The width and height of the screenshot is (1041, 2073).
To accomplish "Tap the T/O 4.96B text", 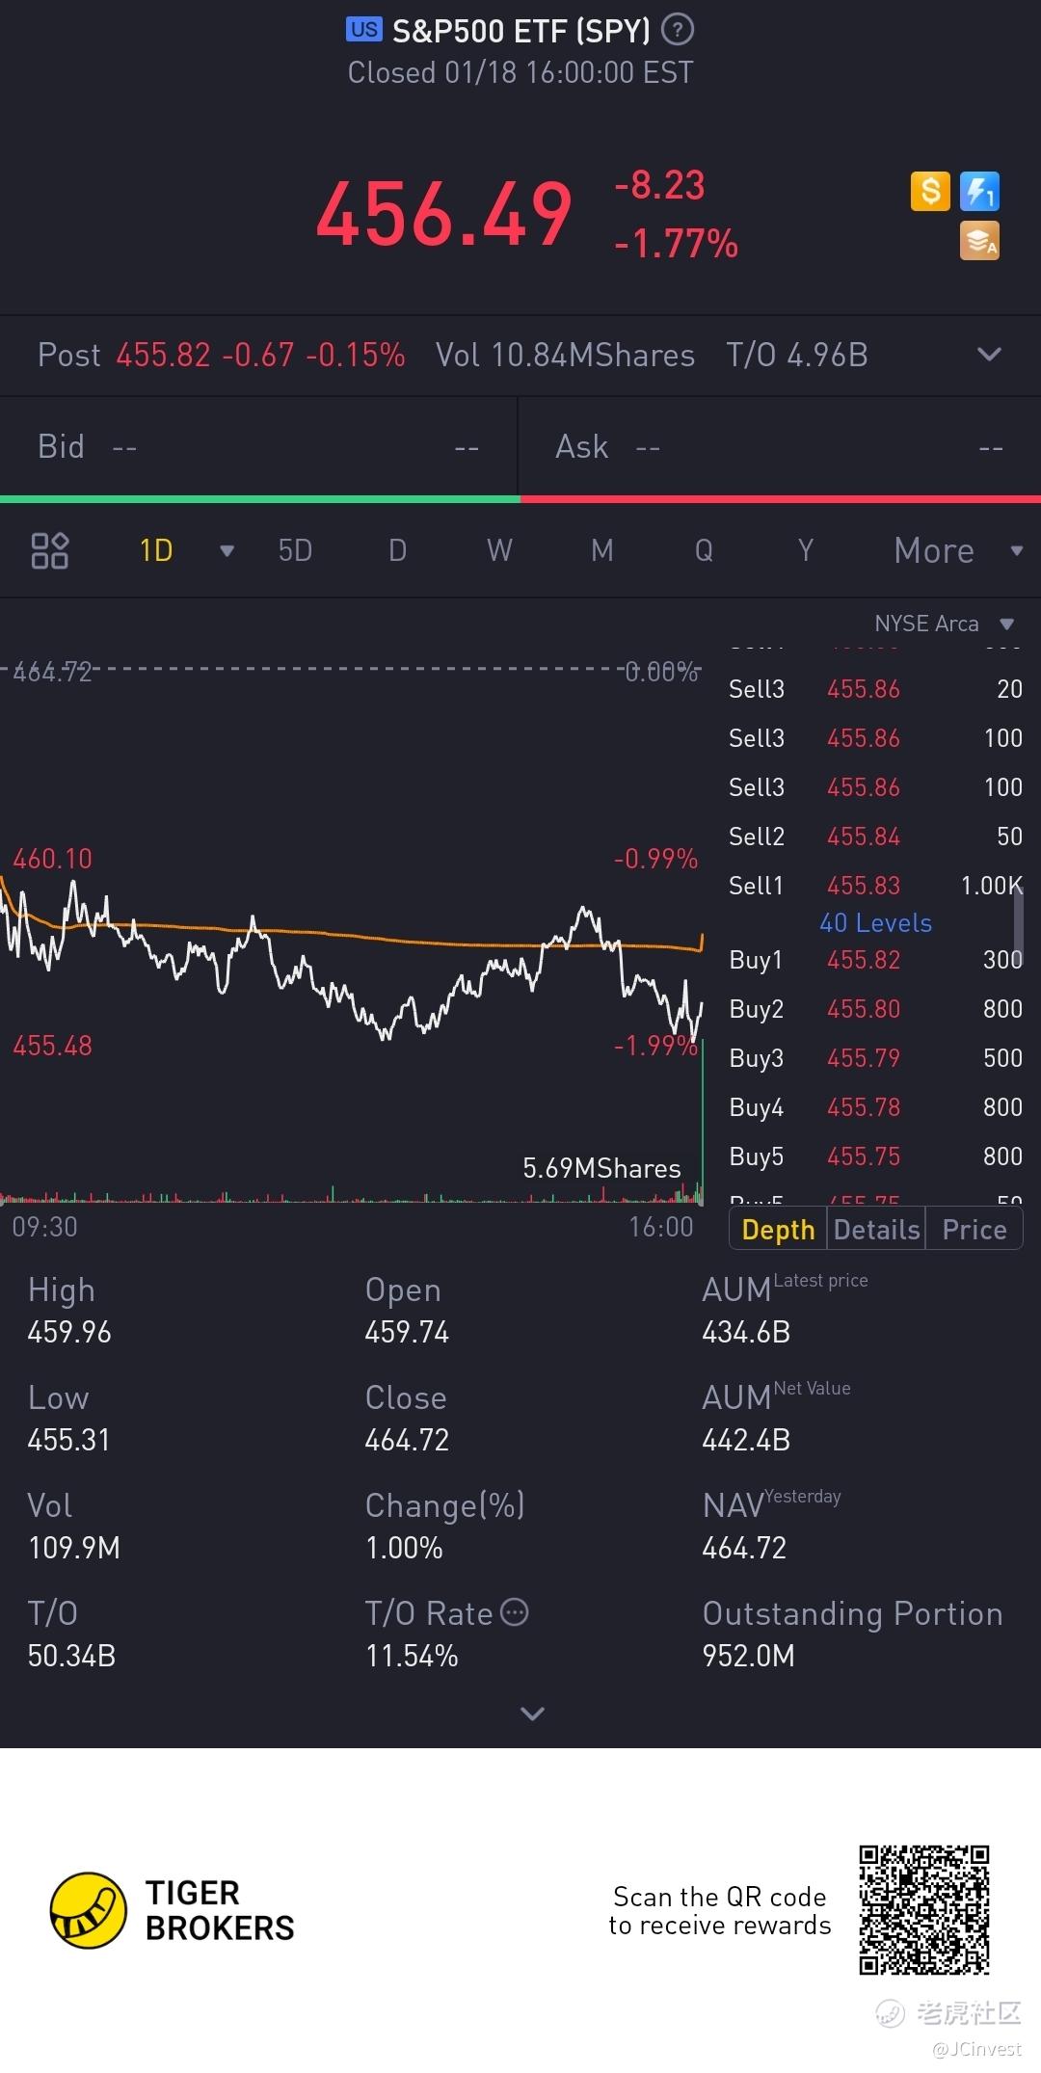I will tap(797, 355).
